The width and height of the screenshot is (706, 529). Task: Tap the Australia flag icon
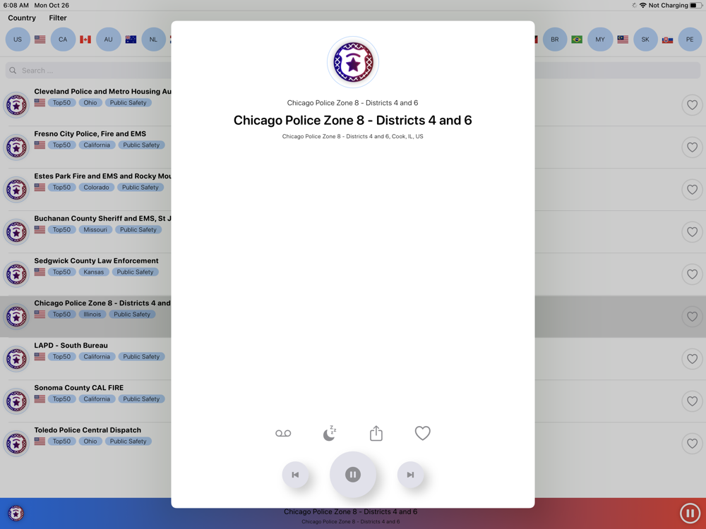(x=131, y=39)
